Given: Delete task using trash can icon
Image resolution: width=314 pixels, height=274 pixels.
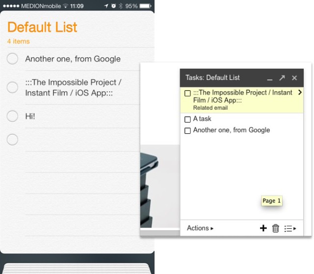Looking at the screenshot, I should point(276,228).
